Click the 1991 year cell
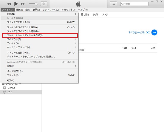The width and height of the screenshot is (164, 132). [x=125, y=48]
